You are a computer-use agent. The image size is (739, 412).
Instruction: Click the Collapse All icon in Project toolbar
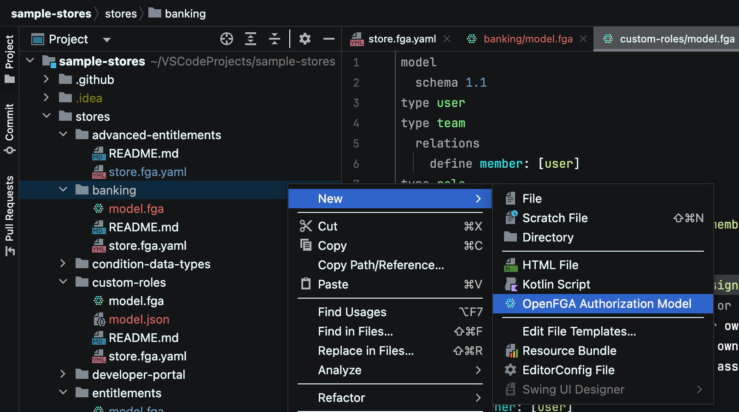(275, 39)
